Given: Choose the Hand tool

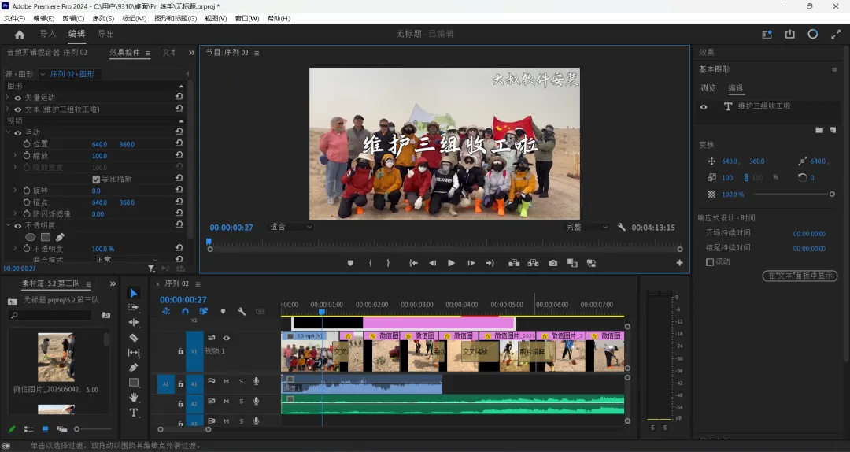Looking at the screenshot, I should tap(134, 398).
